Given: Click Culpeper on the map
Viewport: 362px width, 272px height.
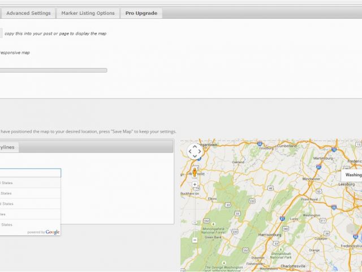Looking at the screenshot, I should pyautogui.click(x=321, y=239).
